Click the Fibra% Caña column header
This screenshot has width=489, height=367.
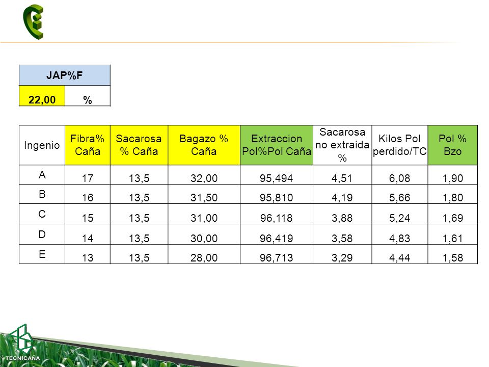pos(88,145)
